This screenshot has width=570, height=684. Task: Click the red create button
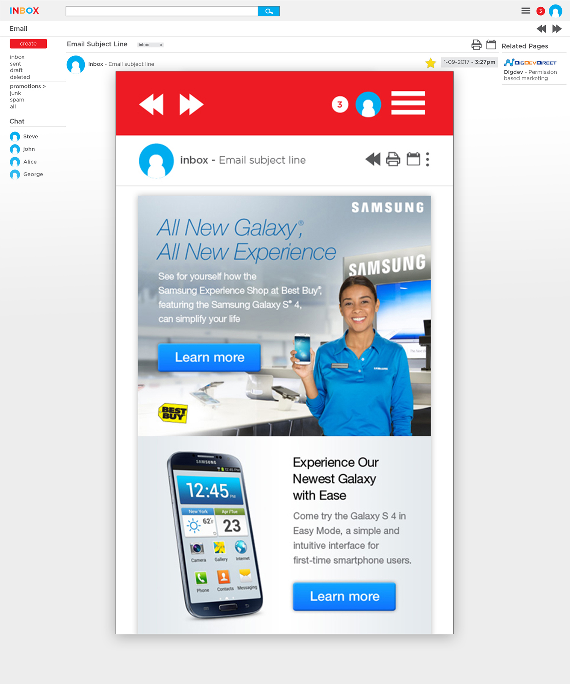point(28,44)
